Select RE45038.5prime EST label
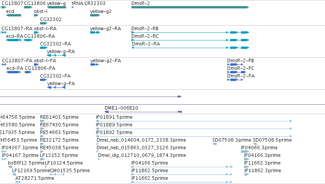The height and width of the screenshot is (184, 325). 59,148
